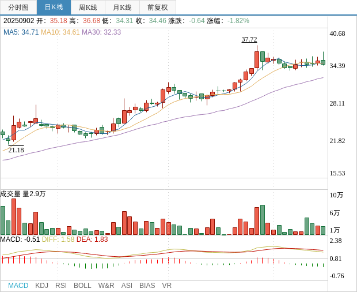Click the 0.81 MACD axis label

coord(336,259)
